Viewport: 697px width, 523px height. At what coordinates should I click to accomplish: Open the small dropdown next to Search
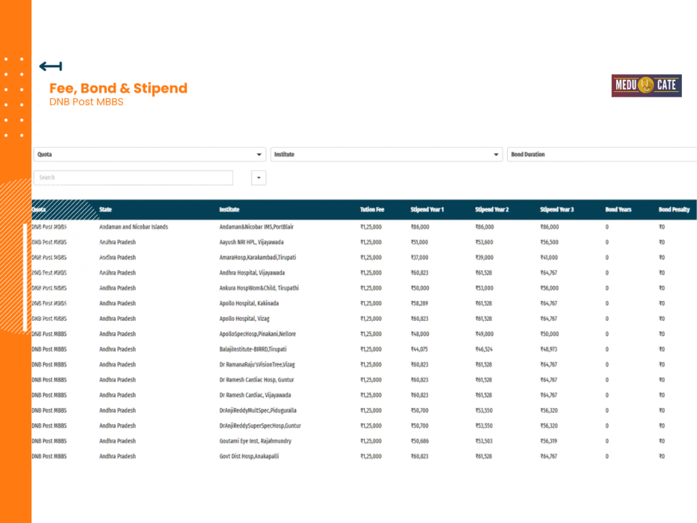pyautogui.click(x=258, y=178)
